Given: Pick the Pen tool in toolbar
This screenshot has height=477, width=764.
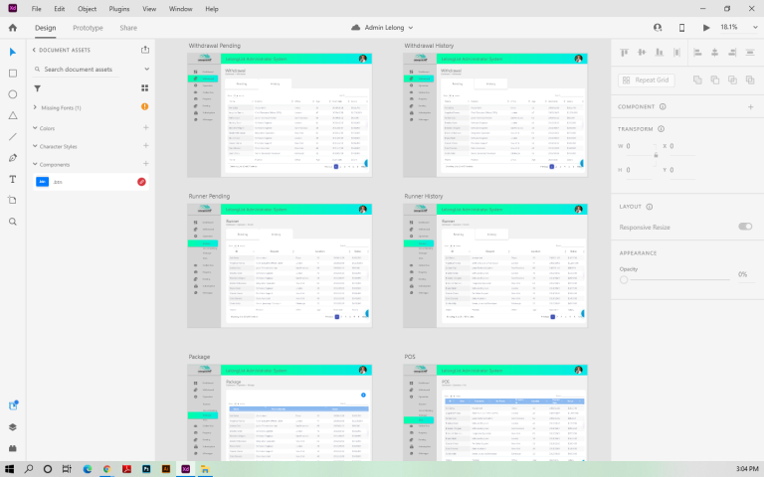Looking at the screenshot, I should (13, 158).
